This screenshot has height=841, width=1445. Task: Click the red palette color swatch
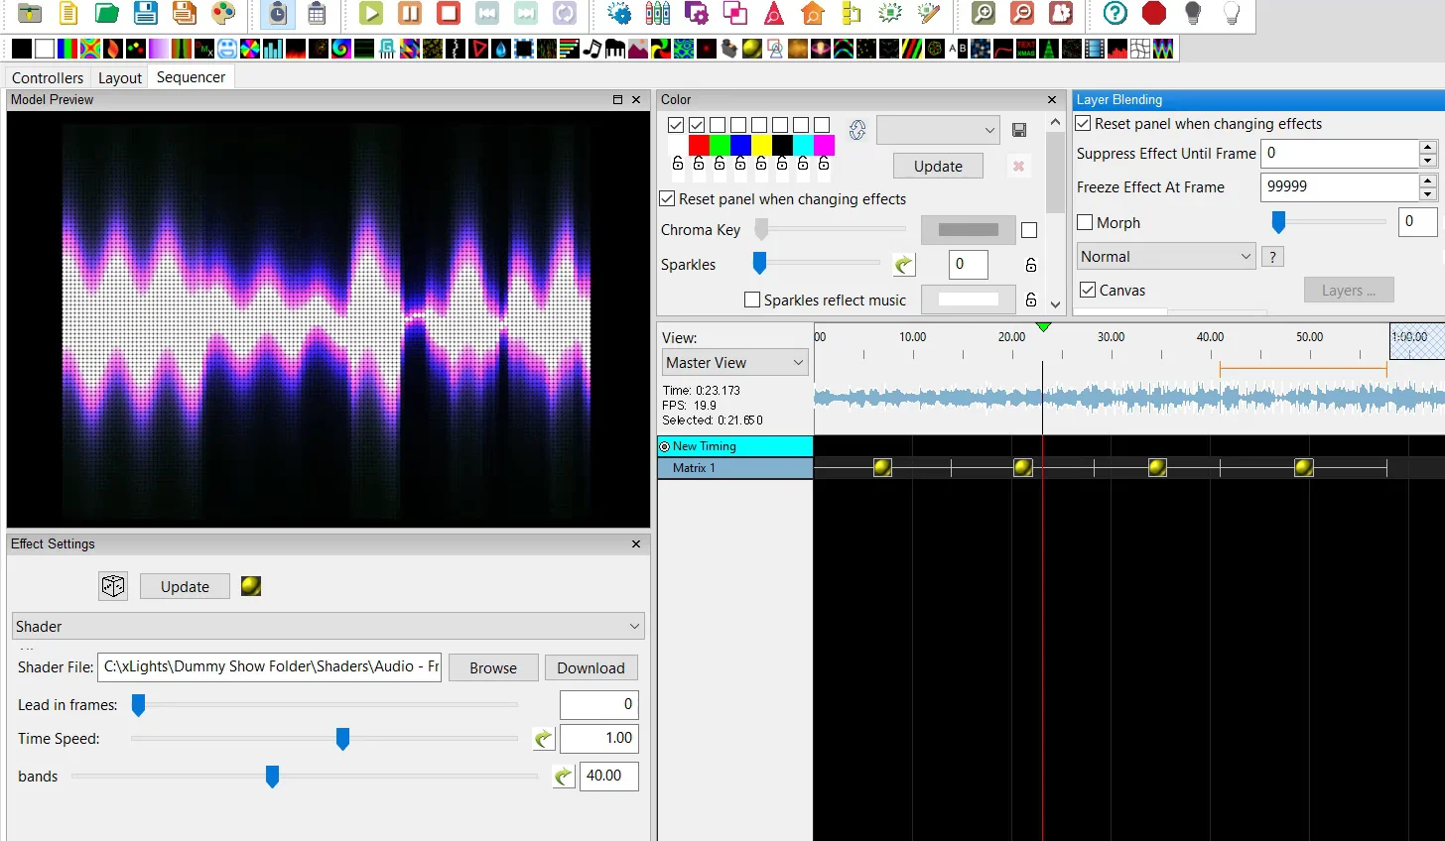(x=699, y=146)
